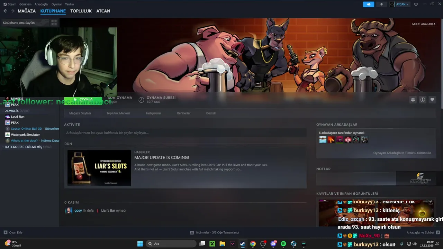Open File Explorer from the taskbar
Screen dimensions: 443x249
[x=222, y=244]
